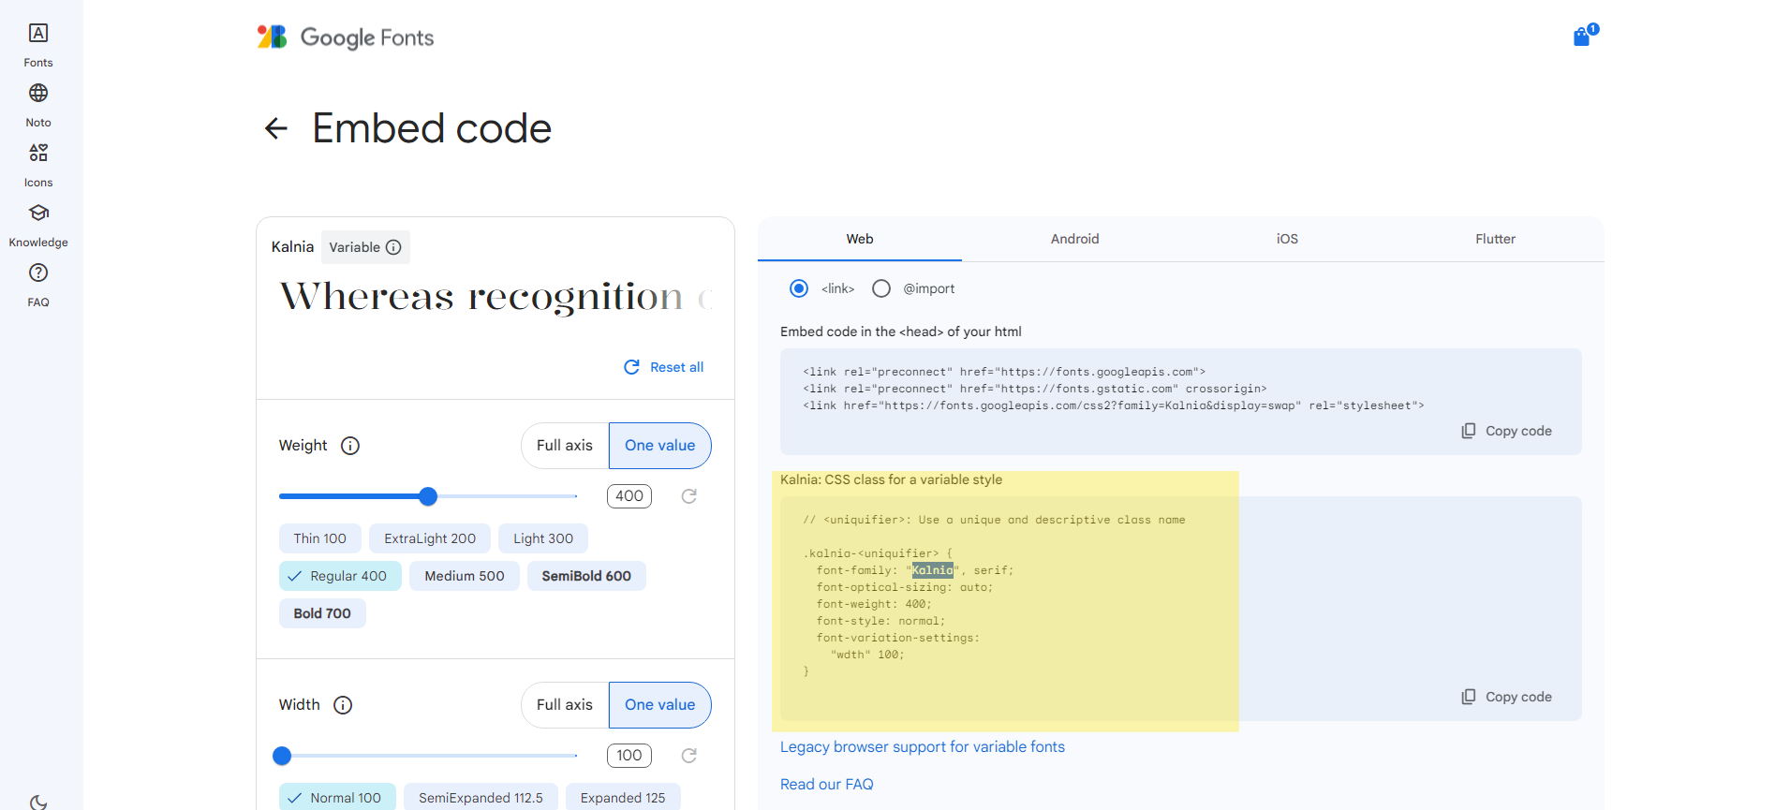
Task: Select Expanded 125 width chip
Action: click(x=623, y=798)
